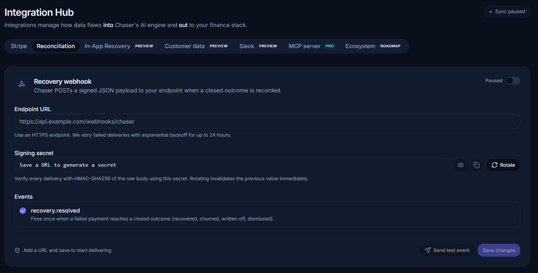Viewport: 538px width, 273px height.
Task: Uncheck the recovery.resolved event checkbox
Action: [x=23, y=211]
